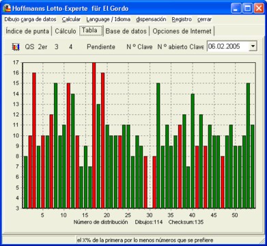Select the N° Clave toolbar item
Image resolution: width=267 pixels, height=246 pixels.
click(x=139, y=47)
